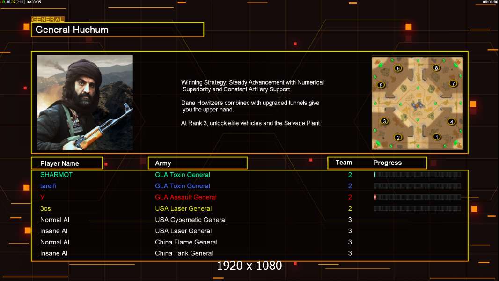This screenshot has width=499, height=281.
Task: Click the Dana Howitzers tip text
Action: coord(250,106)
